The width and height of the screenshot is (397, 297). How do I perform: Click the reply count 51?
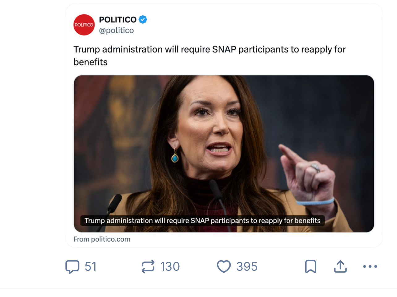pos(91,267)
